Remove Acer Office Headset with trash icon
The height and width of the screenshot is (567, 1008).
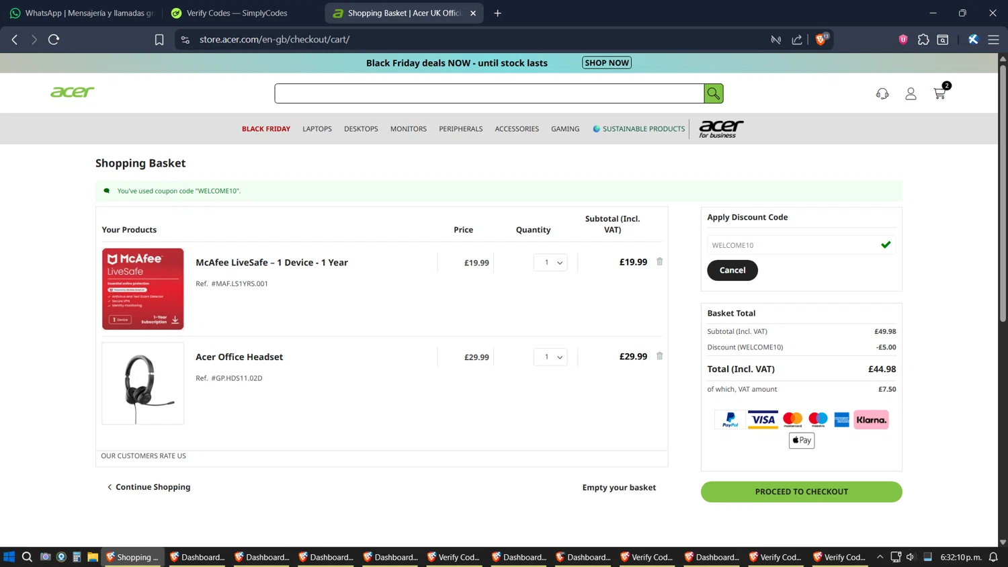pos(659,356)
